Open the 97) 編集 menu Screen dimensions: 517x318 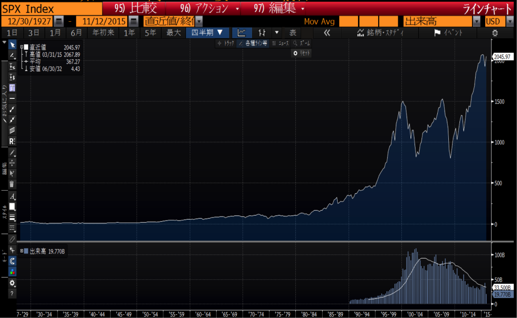tap(278, 9)
